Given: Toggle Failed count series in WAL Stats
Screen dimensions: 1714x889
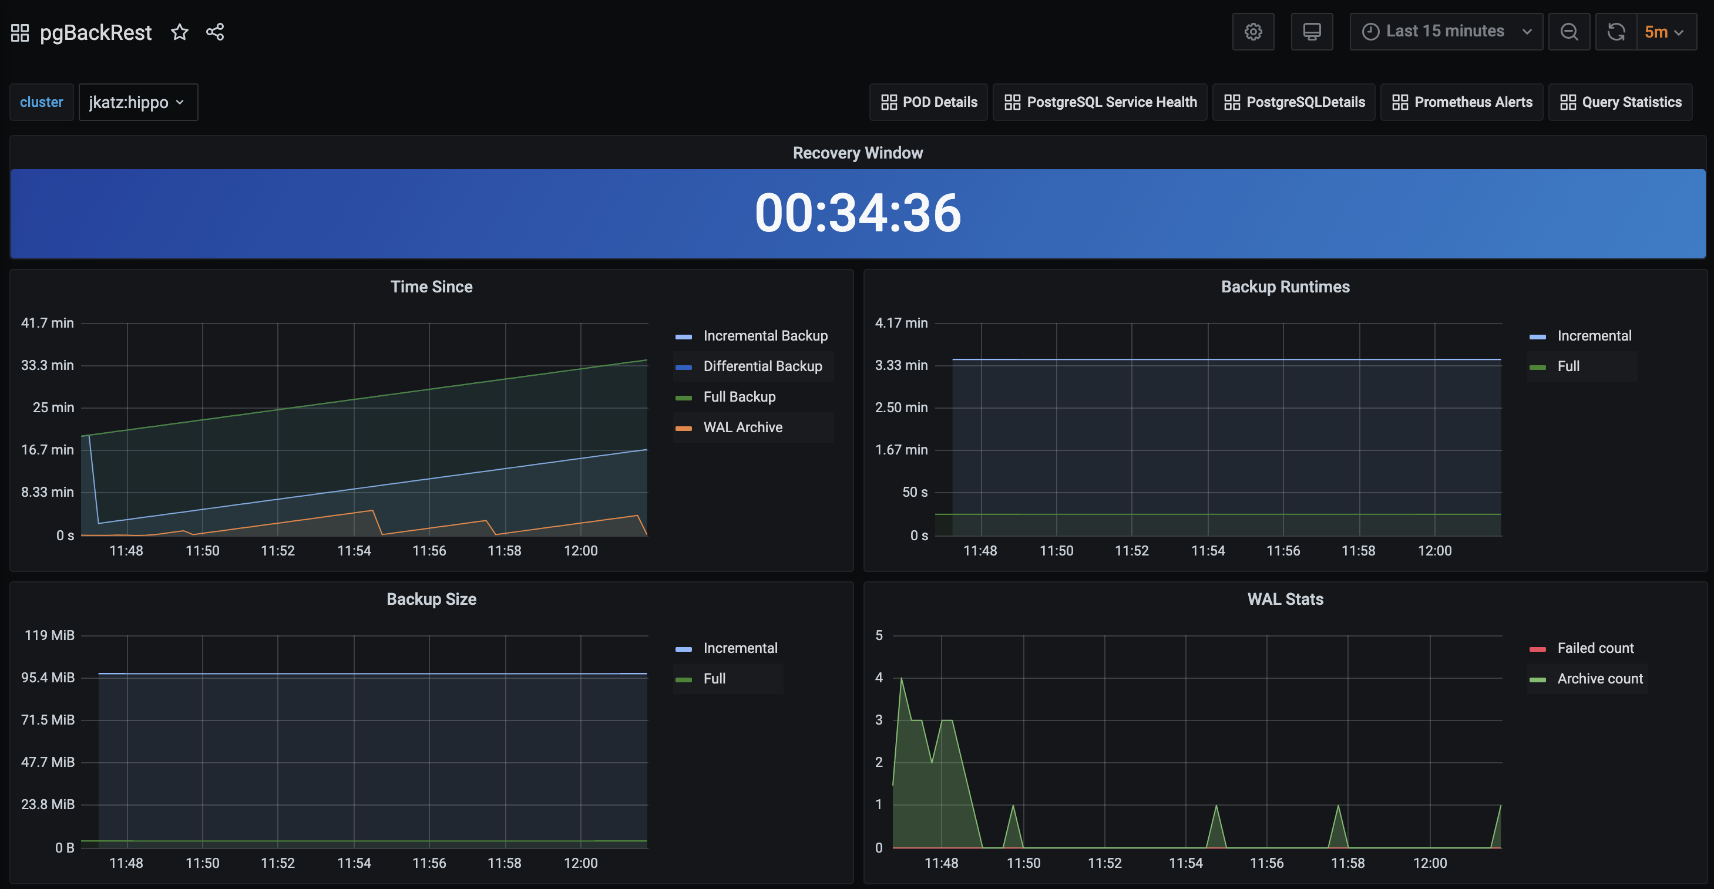Looking at the screenshot, I should pos(1595,648).
